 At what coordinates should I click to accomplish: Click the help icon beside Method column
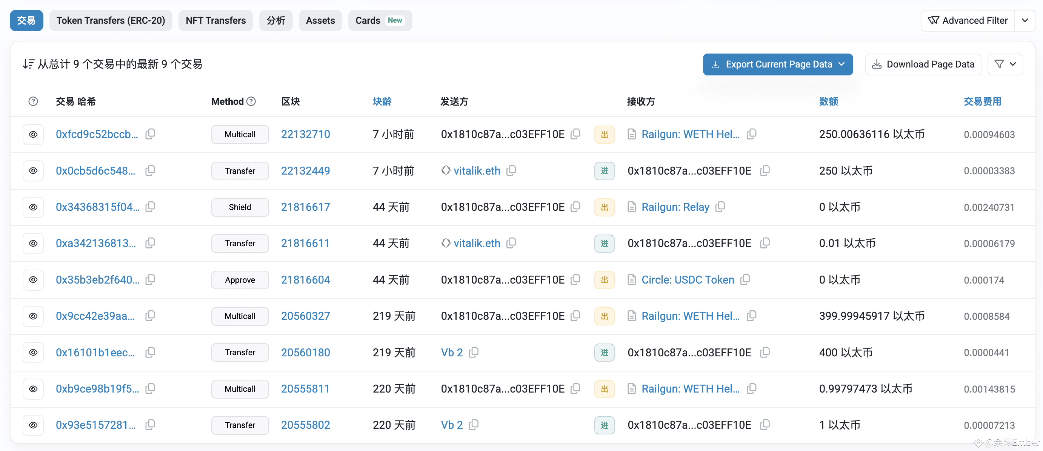(x=251, y=101)
